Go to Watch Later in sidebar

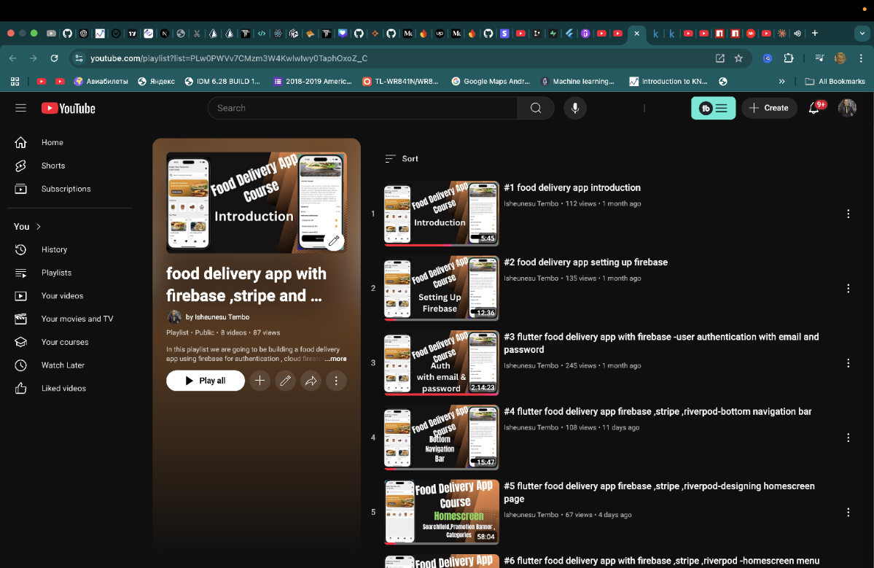(63, 365)
